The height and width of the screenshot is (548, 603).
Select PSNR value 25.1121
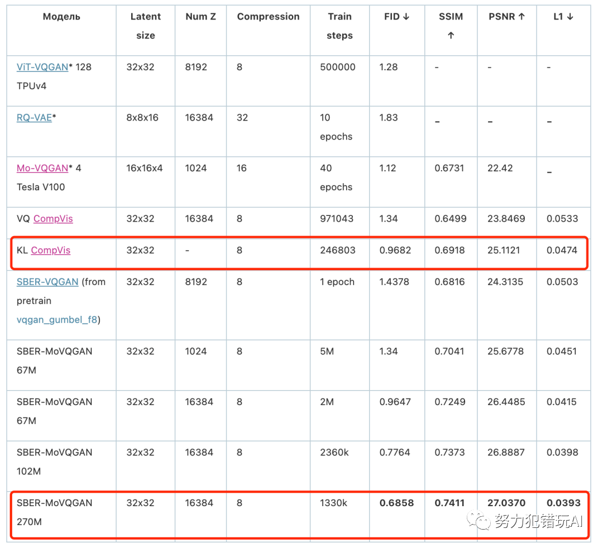coord(504,250)
